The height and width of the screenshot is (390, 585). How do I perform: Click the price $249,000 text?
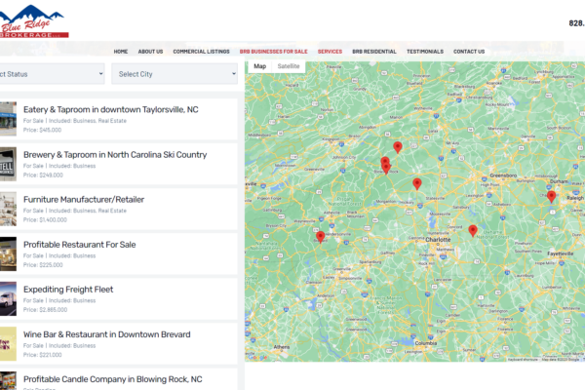pyautogui.click(x=43, y=175)
